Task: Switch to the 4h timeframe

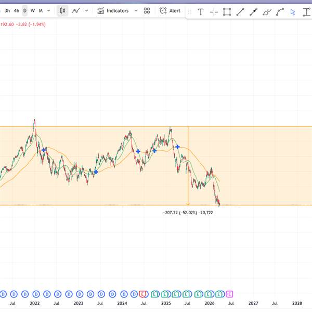Action: click(17, 10)
